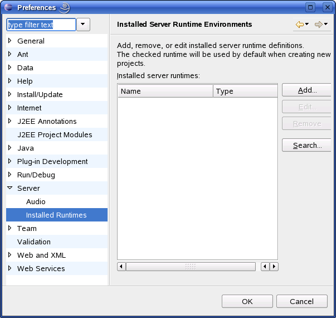Open the Validation preferences page
This screenshot has width=336, height=318.
tap(34, 242)
